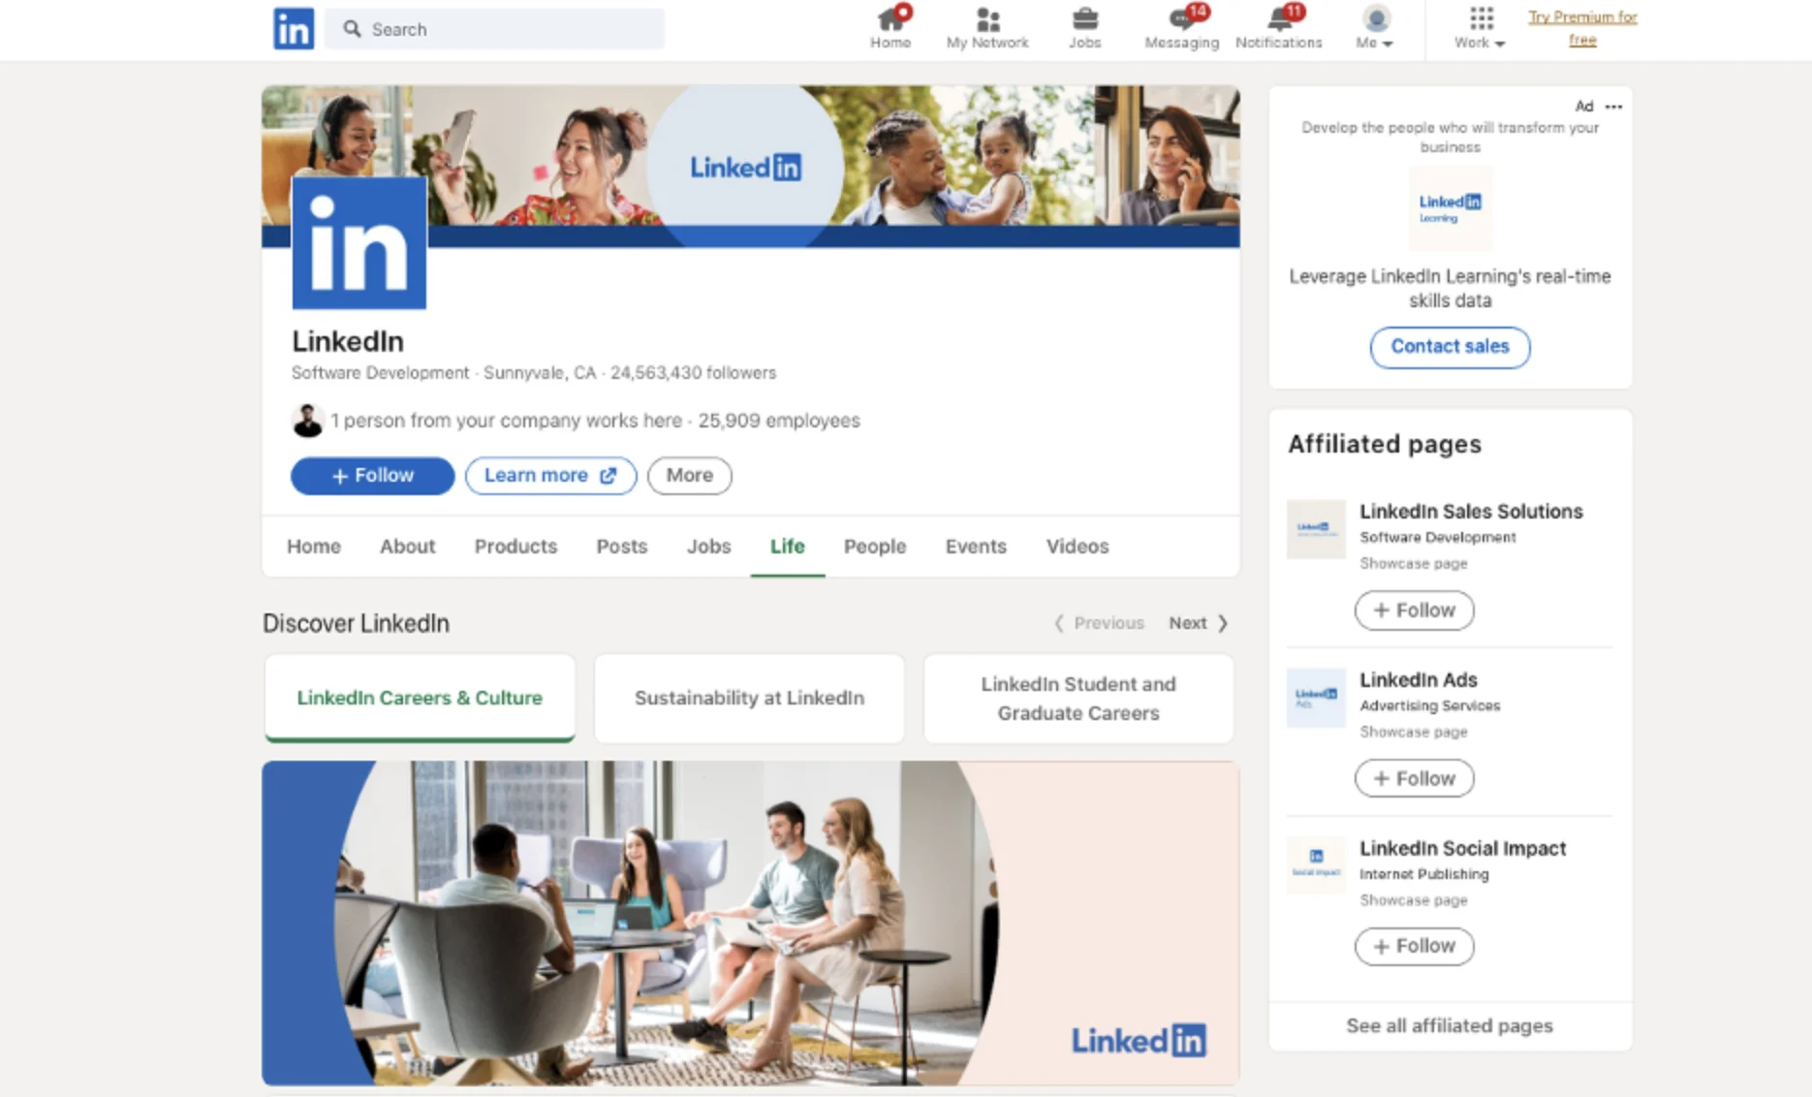The width and height of the screenshot is (1812, 1097).
Task: Select the Life tab
Action: click(787, 547)
